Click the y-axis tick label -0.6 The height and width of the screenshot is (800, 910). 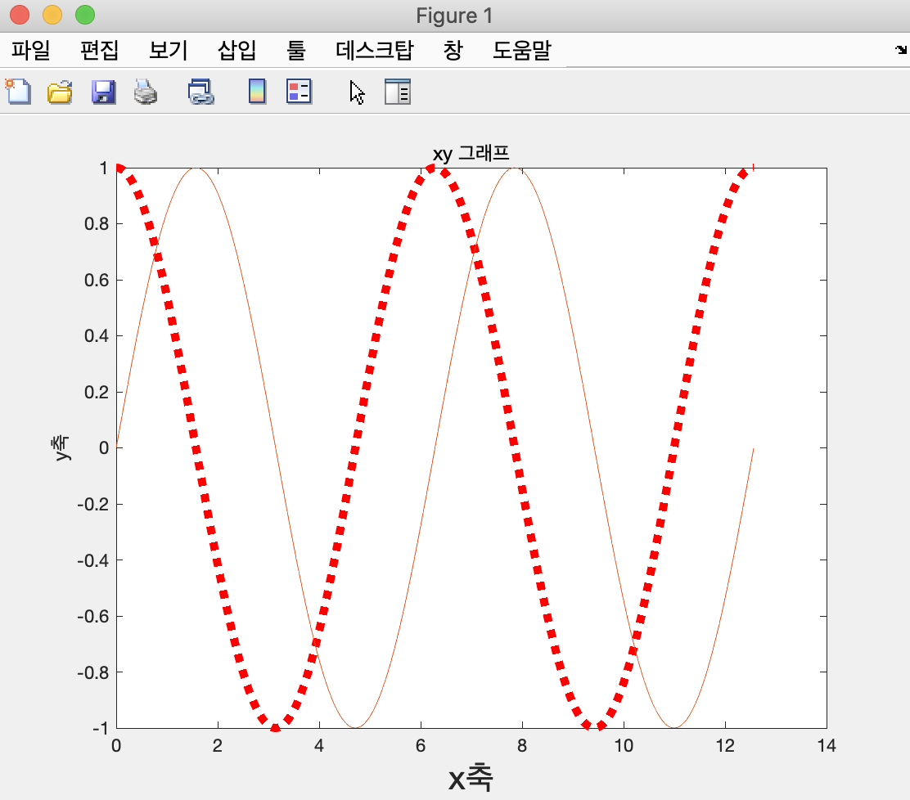(92, 617)
